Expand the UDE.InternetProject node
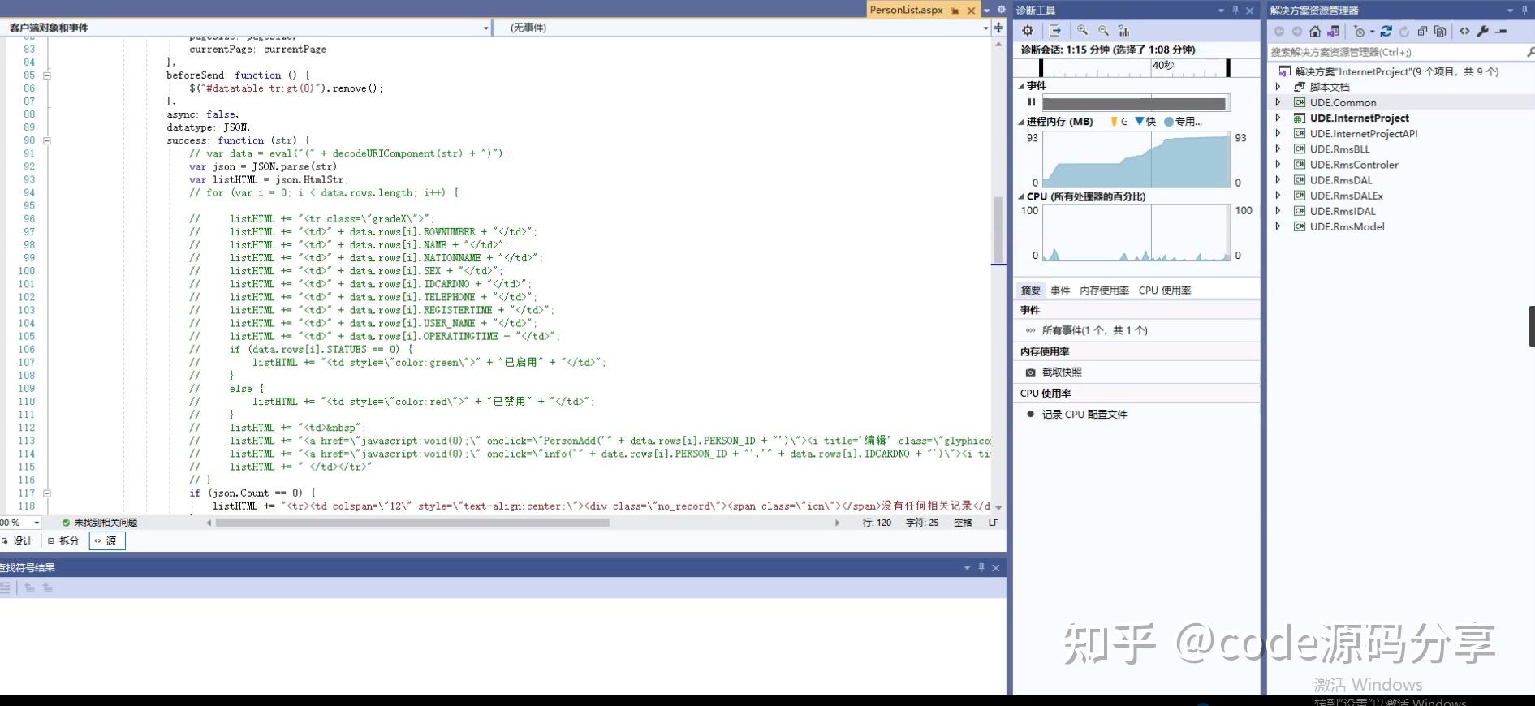The height and width of the screenshot is (706, 1535). click(1278, 118)
